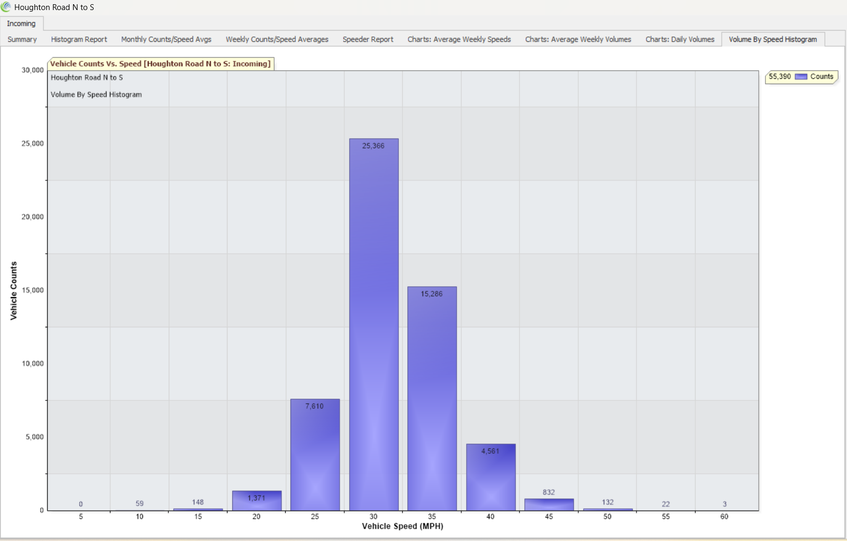Switch to the Histogram Report tab
Screen dimensions: 847x541
click(x=79, y=40)
